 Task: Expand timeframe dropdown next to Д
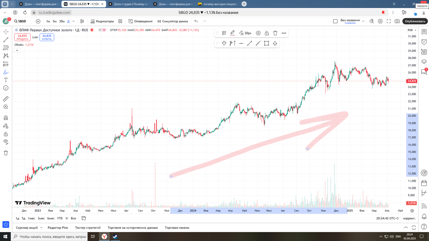tap(74, 21)
